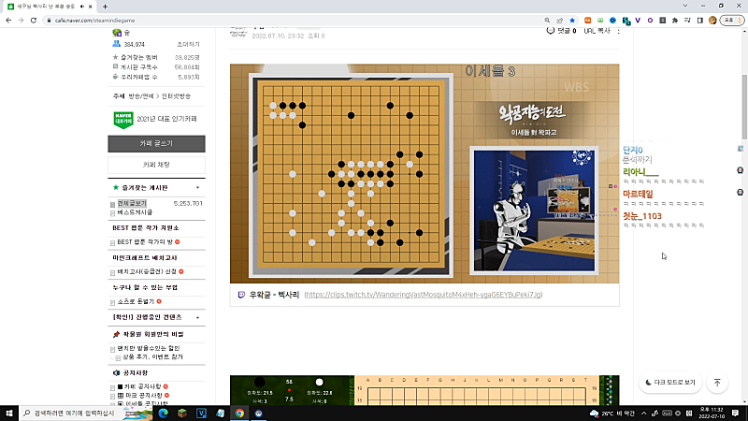Mute the tab's audio speaker icon

pos(82,7)
